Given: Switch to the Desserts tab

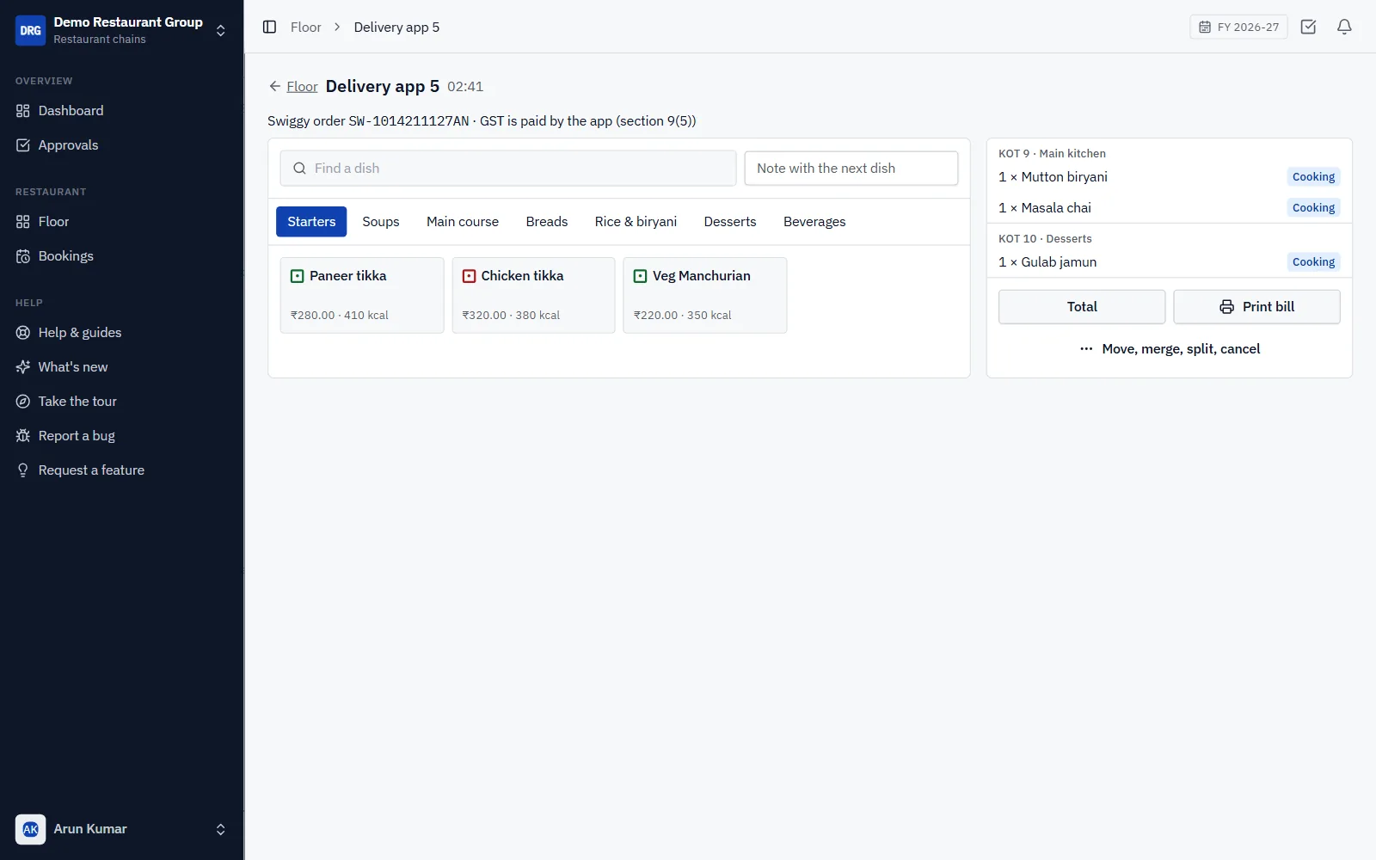Looking at the screenshot, I should tap(730, 222).
